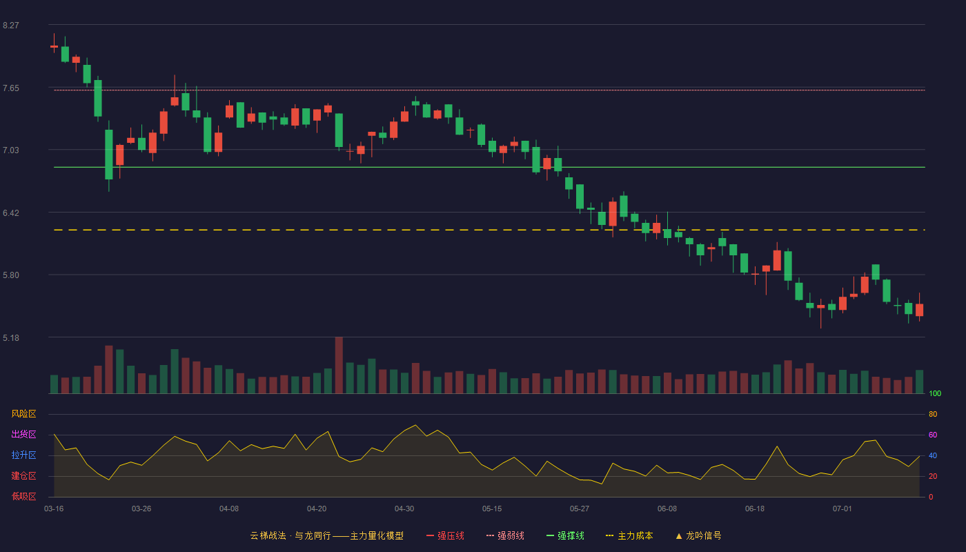Toggle the 强撑线 legend entry
The height and width of the screenshot is (552, 966).
click(x=565, y=535)
